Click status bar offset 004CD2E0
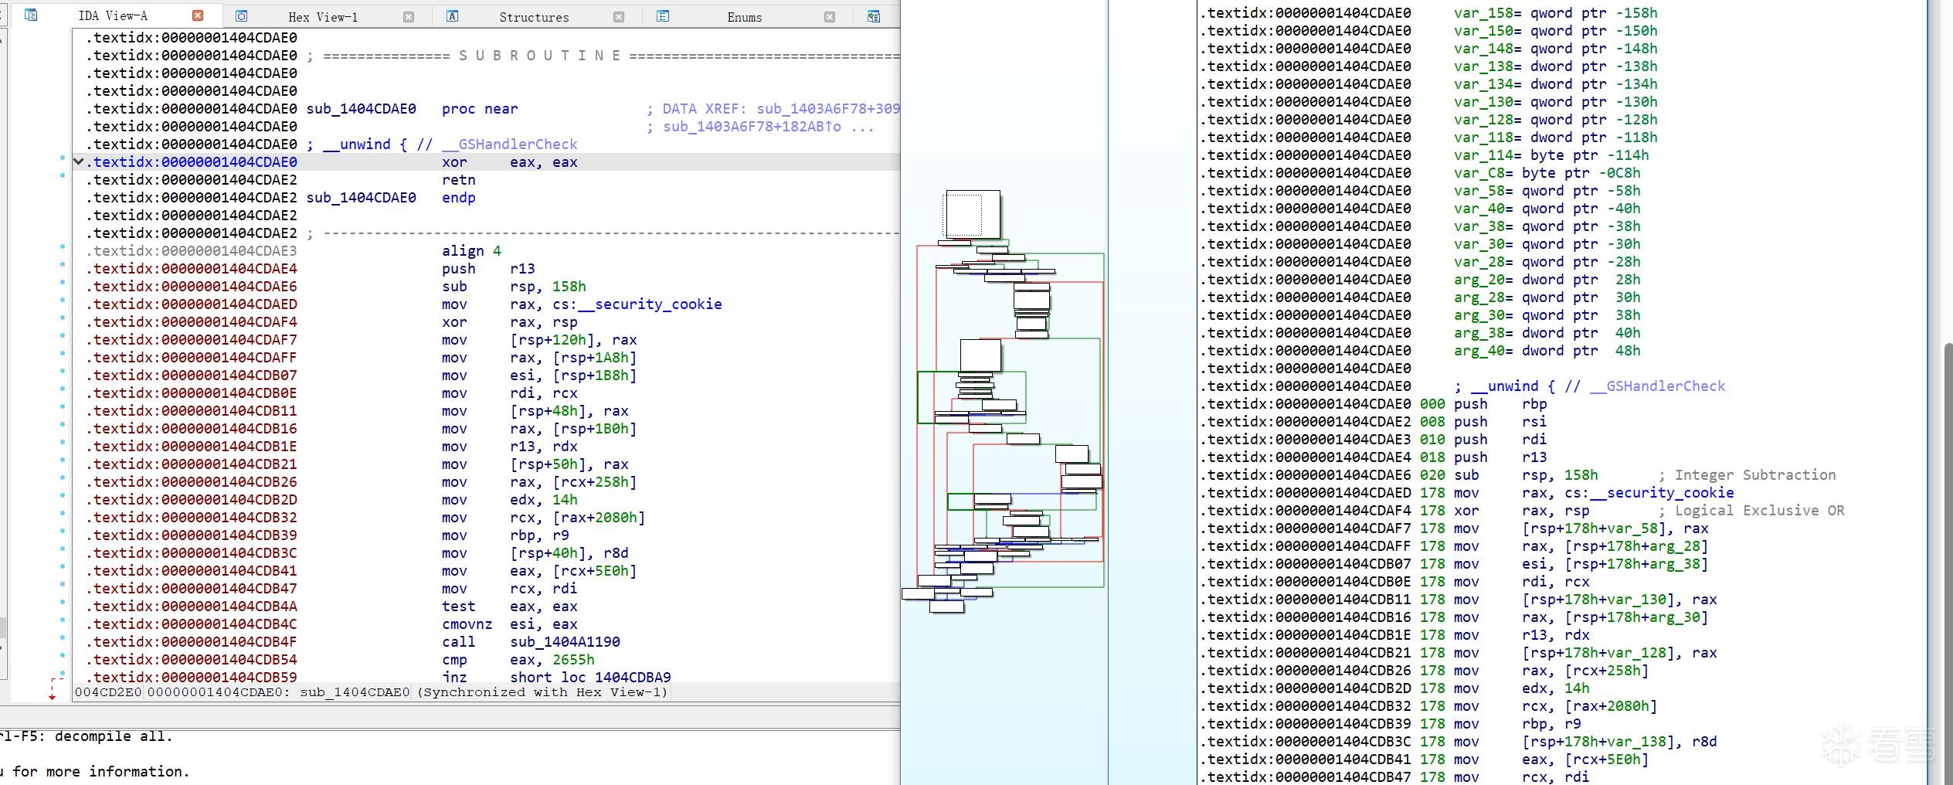Image resolution: width=1953 pixels, height=785 pixels. tap(108, 692)
